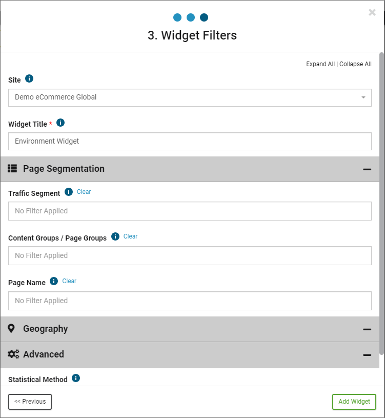
Task: Click the Environment Widget title field
Action: [190, 141]
